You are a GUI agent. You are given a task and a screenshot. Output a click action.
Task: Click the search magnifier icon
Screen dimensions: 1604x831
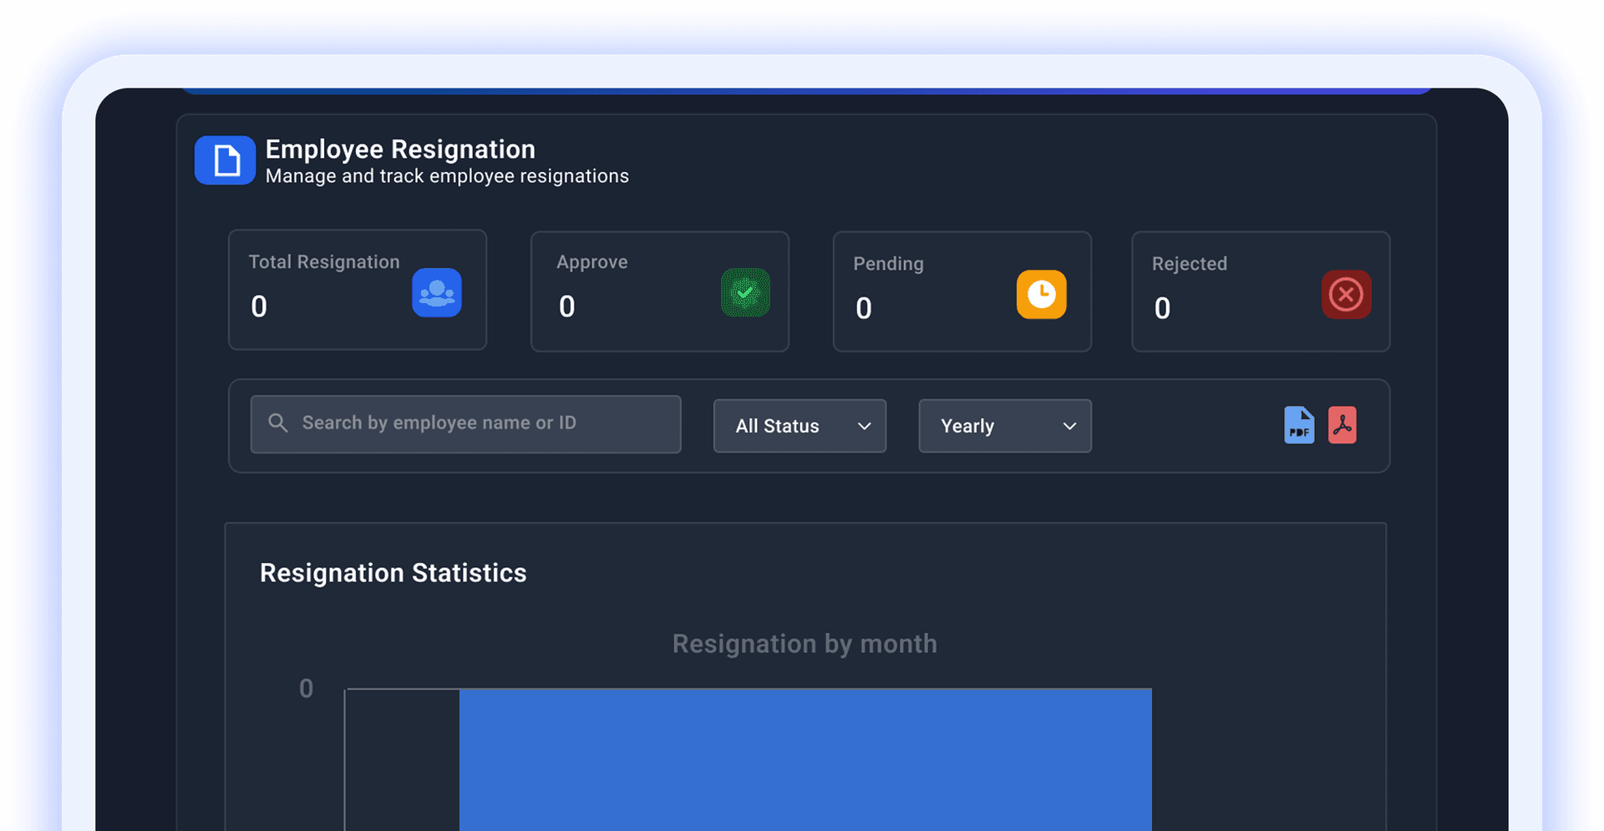277,423
